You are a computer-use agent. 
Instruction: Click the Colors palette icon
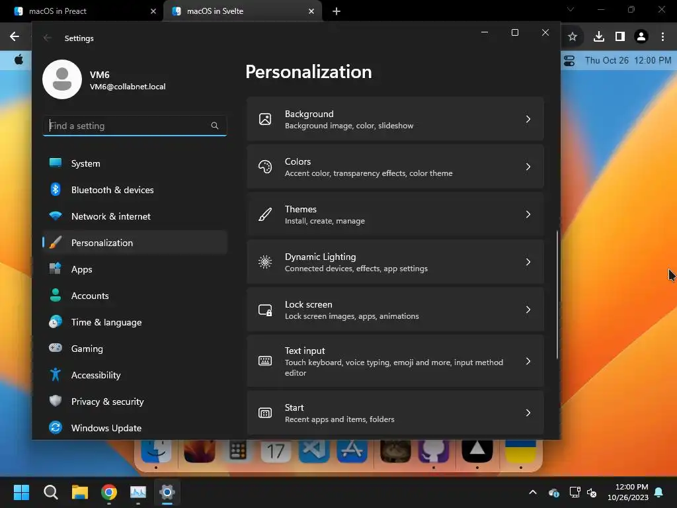(x=265, y=167)
